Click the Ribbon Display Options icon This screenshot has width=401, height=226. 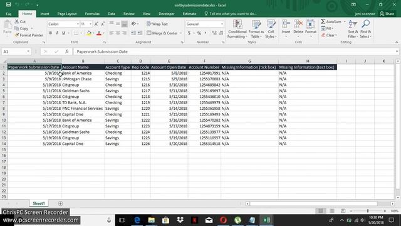(x=353, y=4)
